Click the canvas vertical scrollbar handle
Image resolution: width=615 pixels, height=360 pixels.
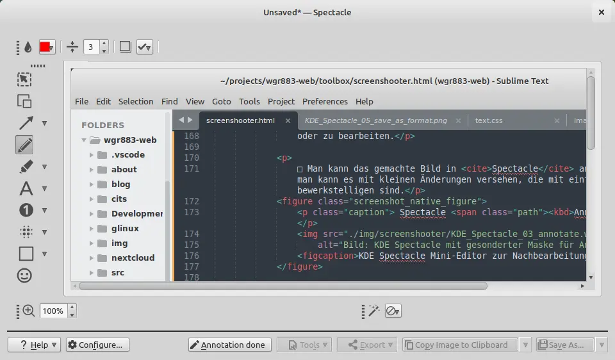coord(591,113)
